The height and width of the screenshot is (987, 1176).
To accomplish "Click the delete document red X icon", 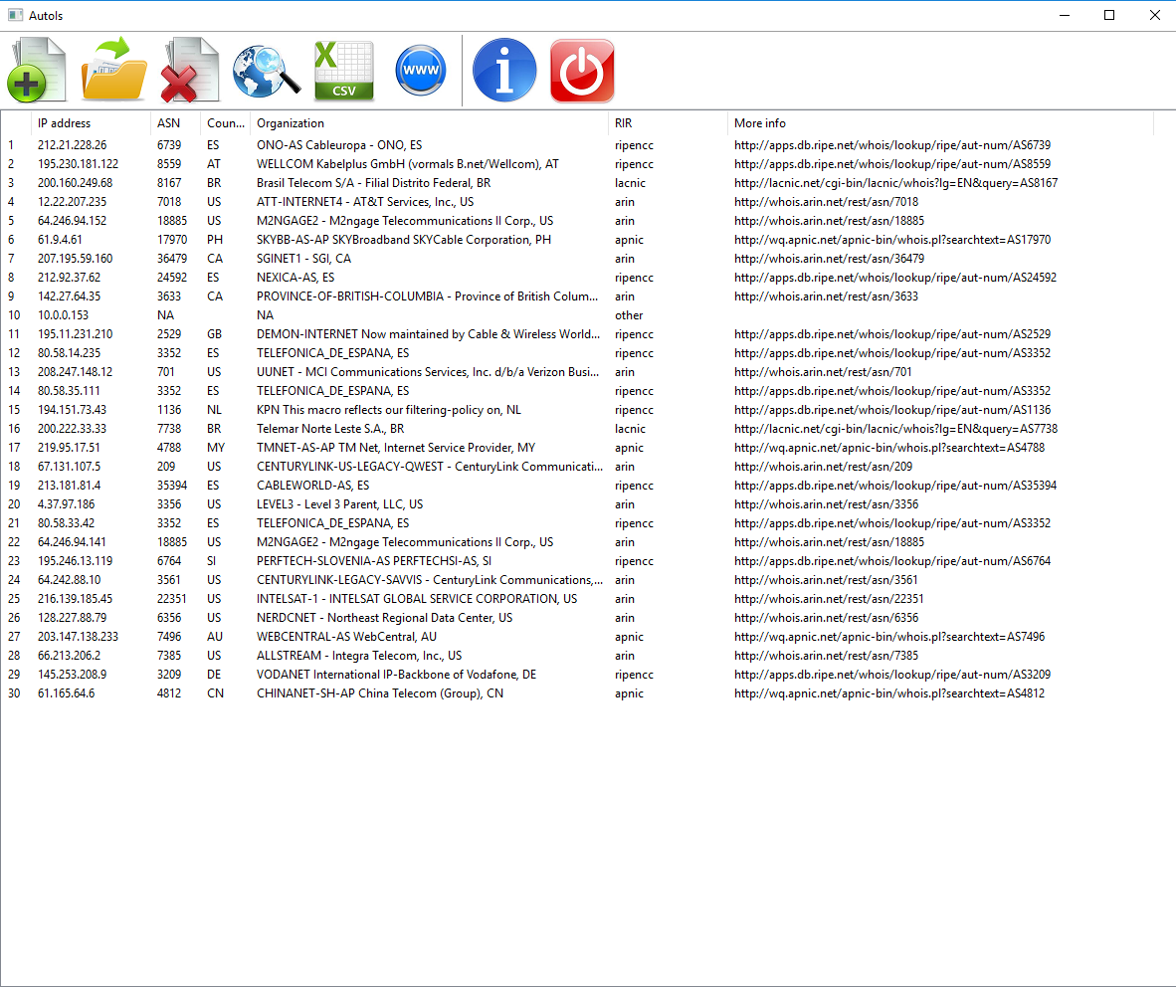I will [x=190, y=70].
